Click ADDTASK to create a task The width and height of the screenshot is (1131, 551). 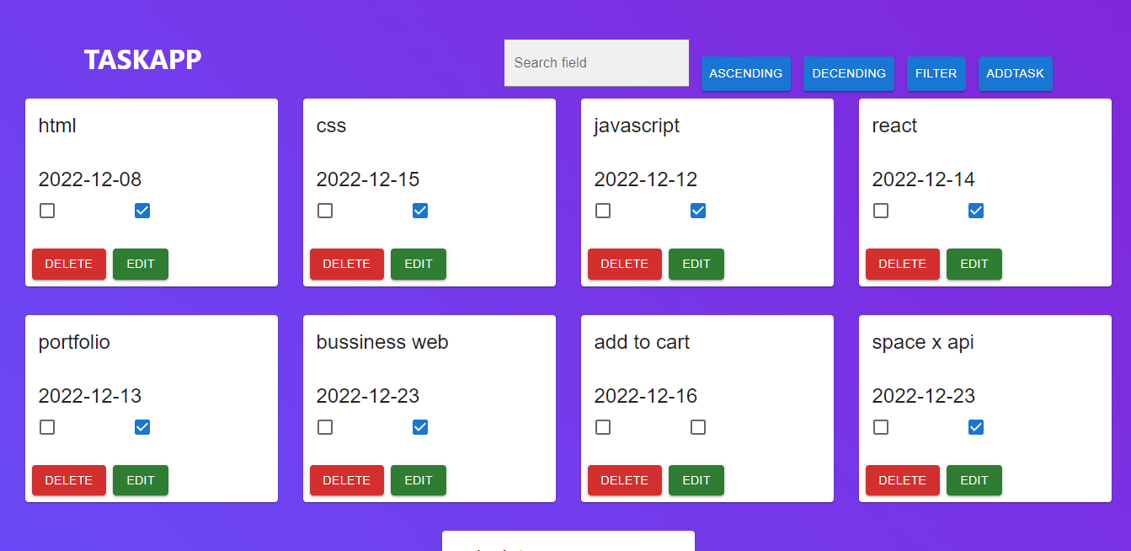(1016, 73)
